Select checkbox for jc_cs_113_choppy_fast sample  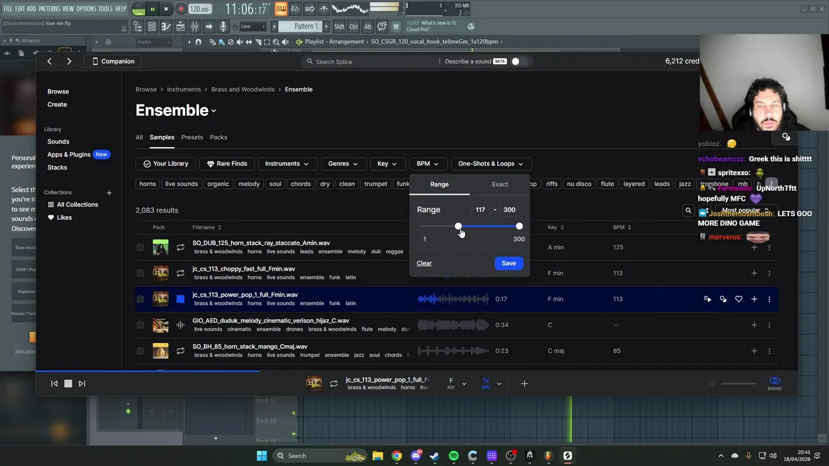click(140, 273)
